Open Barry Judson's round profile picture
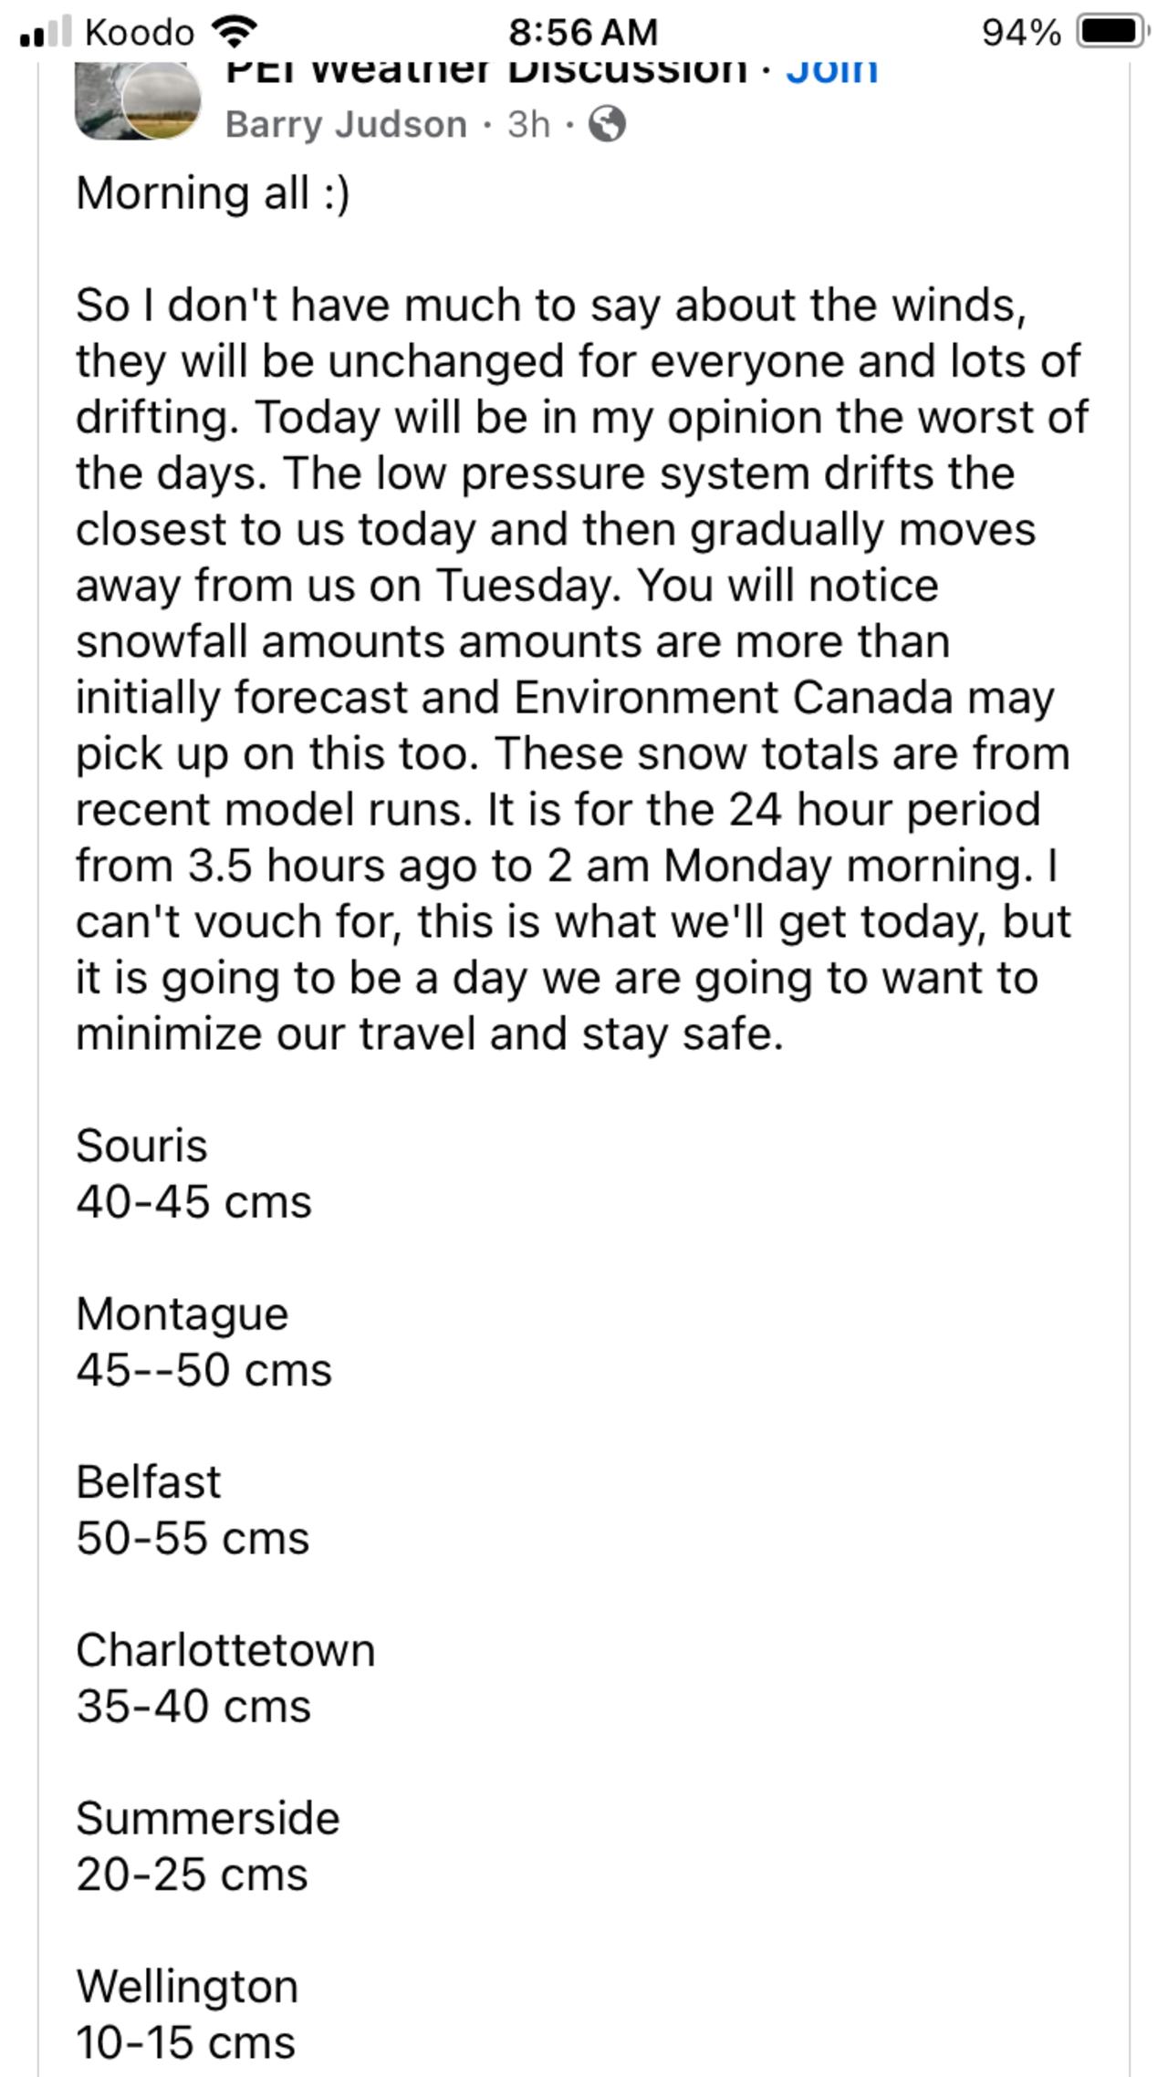This screenshot has height=2077, width=1168. pyautogui.click(x=162, y=102)
